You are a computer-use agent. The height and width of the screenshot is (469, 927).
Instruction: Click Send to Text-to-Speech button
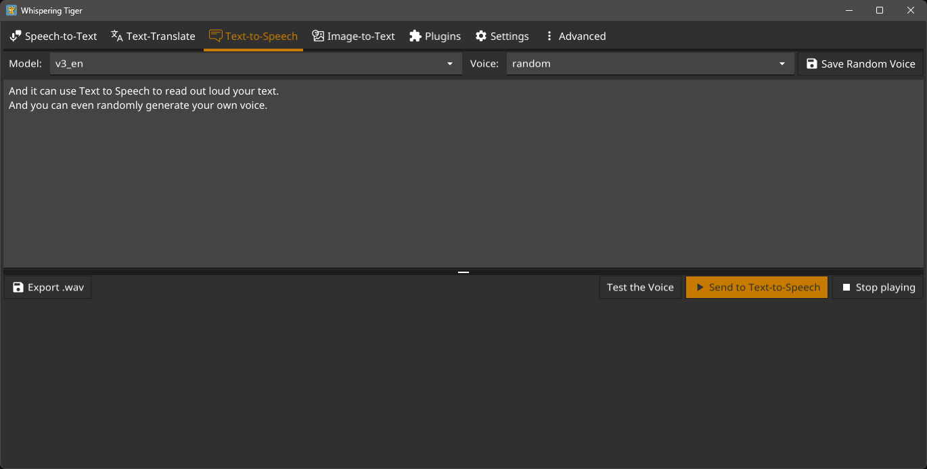[x=756, y=287]
